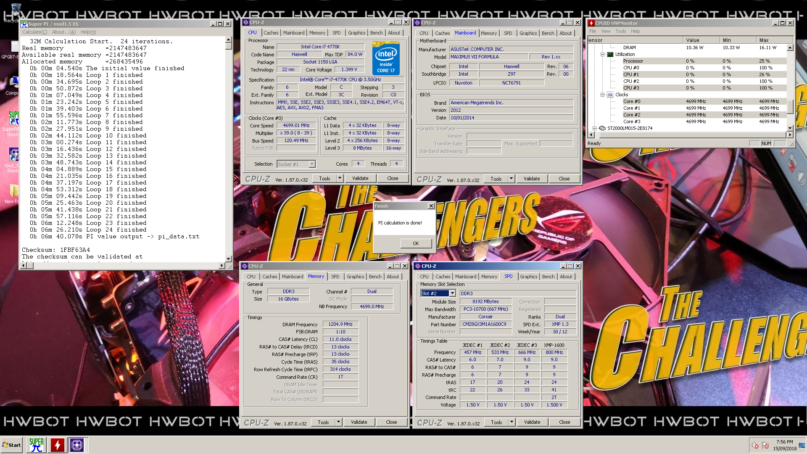Viewport: 807px width, 454px height.
Task: Click the title icon of CPU-Z Mainboard window
Action: coord(417,23)
